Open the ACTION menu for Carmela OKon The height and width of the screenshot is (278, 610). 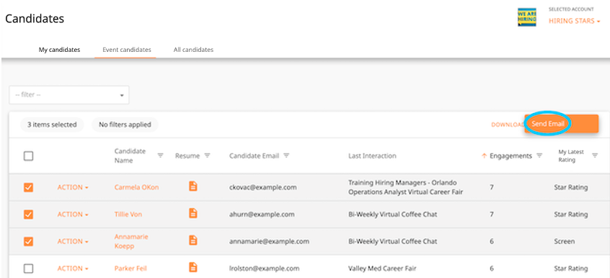click(x=73, y=187)
